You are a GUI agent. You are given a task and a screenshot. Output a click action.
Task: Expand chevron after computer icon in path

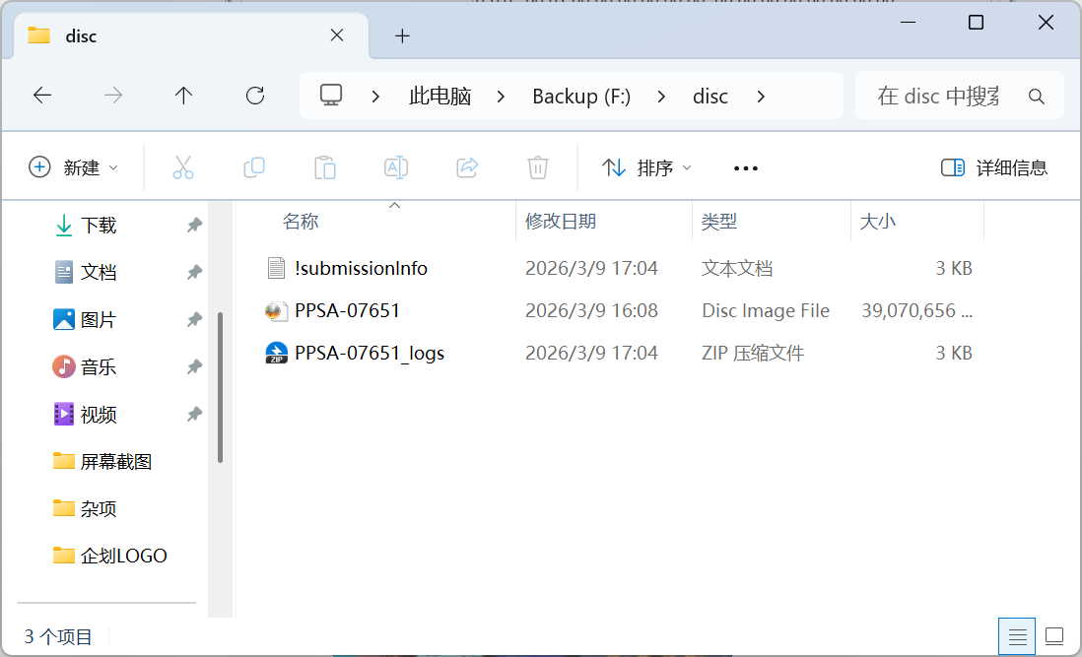[x=375, y=97]
